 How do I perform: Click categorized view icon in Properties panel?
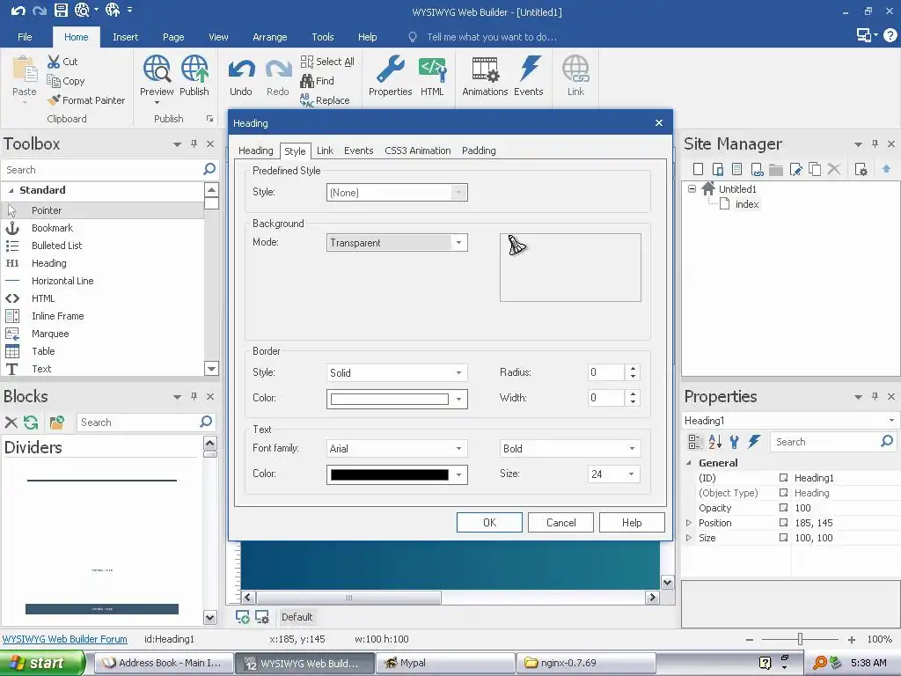pyautogui.click(x=695, y=442)
